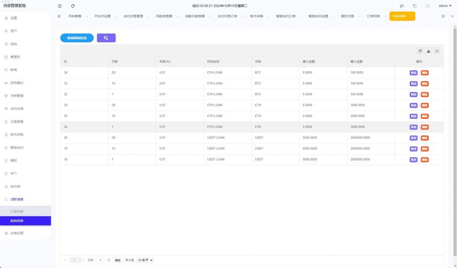Click the previous page arrow in pagination
Screen dimensions: 457x268
pos(65,260)
